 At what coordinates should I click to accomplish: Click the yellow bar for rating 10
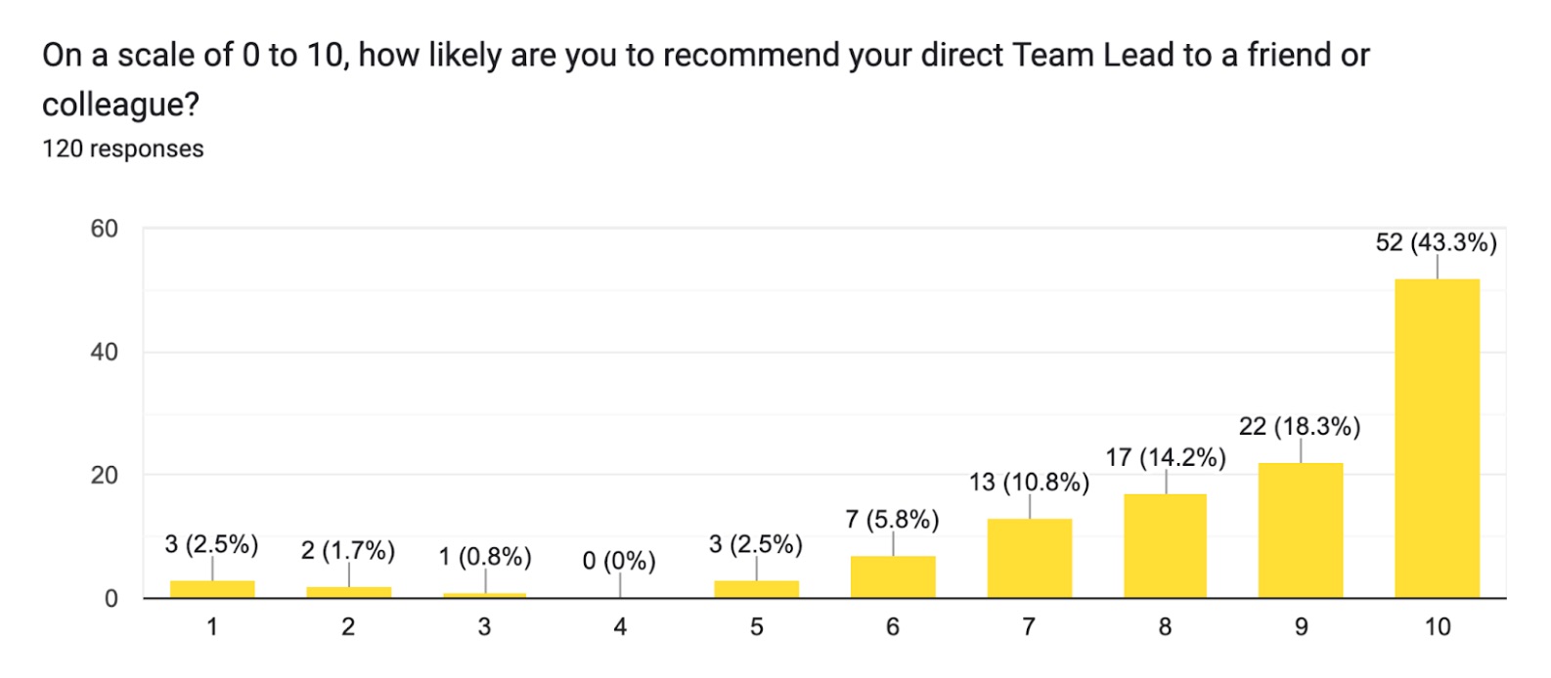(x=1437, y=438)
